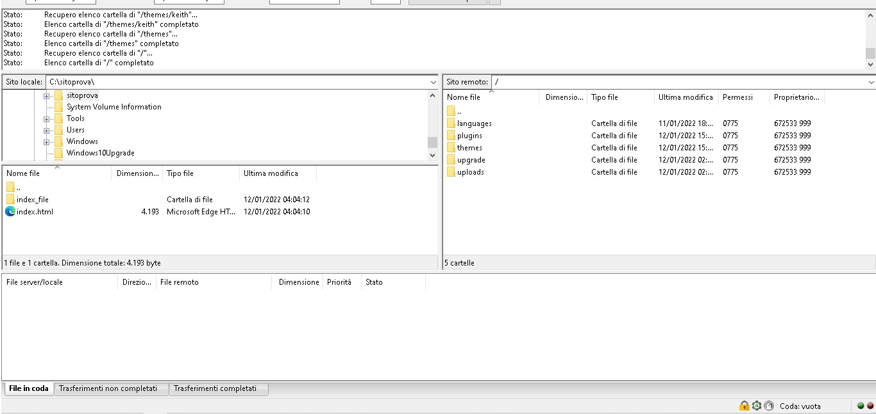The height and width of the screenshot is (414, 876).
Task: Expand the sitoprova node in local tree
Action: coord(46,96)
